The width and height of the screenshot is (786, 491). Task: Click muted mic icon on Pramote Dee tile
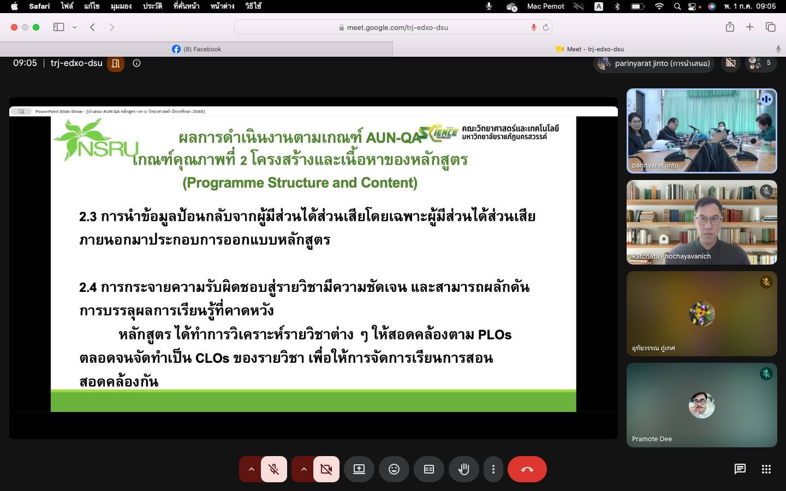click(766, 374)
